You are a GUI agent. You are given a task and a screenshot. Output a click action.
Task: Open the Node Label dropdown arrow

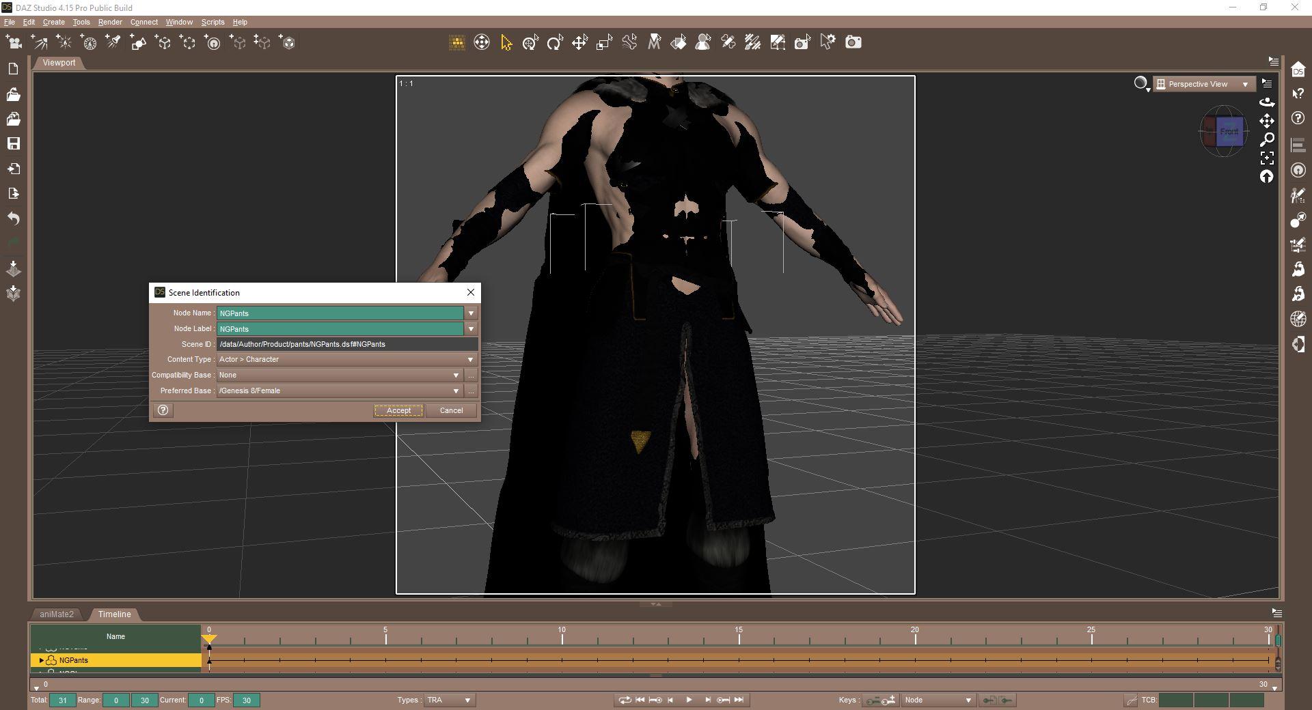click(471, 329)
